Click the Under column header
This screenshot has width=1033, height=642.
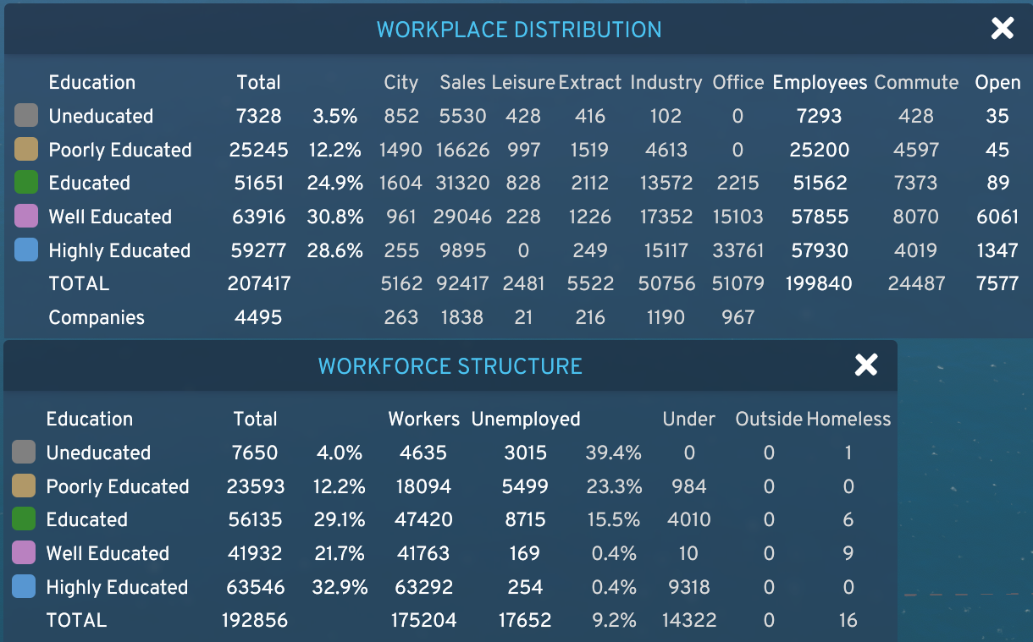click(x=689, y=420)
